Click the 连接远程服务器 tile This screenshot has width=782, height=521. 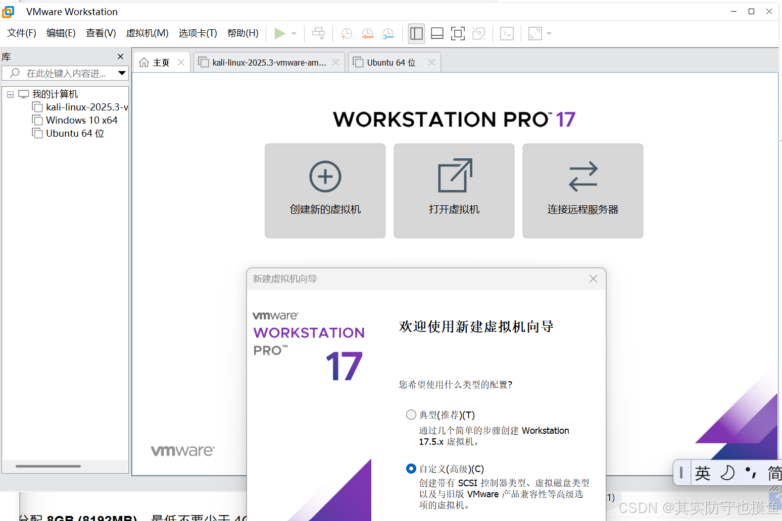click(x=583, y=191)
